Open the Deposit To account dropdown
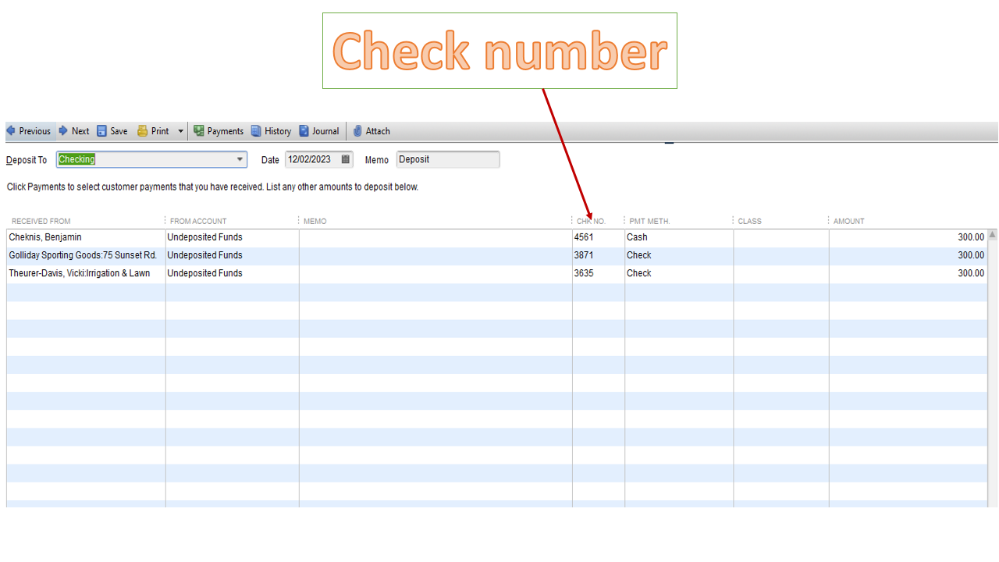Image resolution: width=999 pixels, height=562 pixels. point(240,159)
